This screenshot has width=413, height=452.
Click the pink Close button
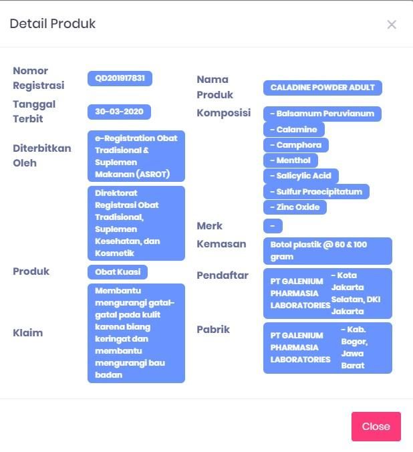(x=376, y=427)
